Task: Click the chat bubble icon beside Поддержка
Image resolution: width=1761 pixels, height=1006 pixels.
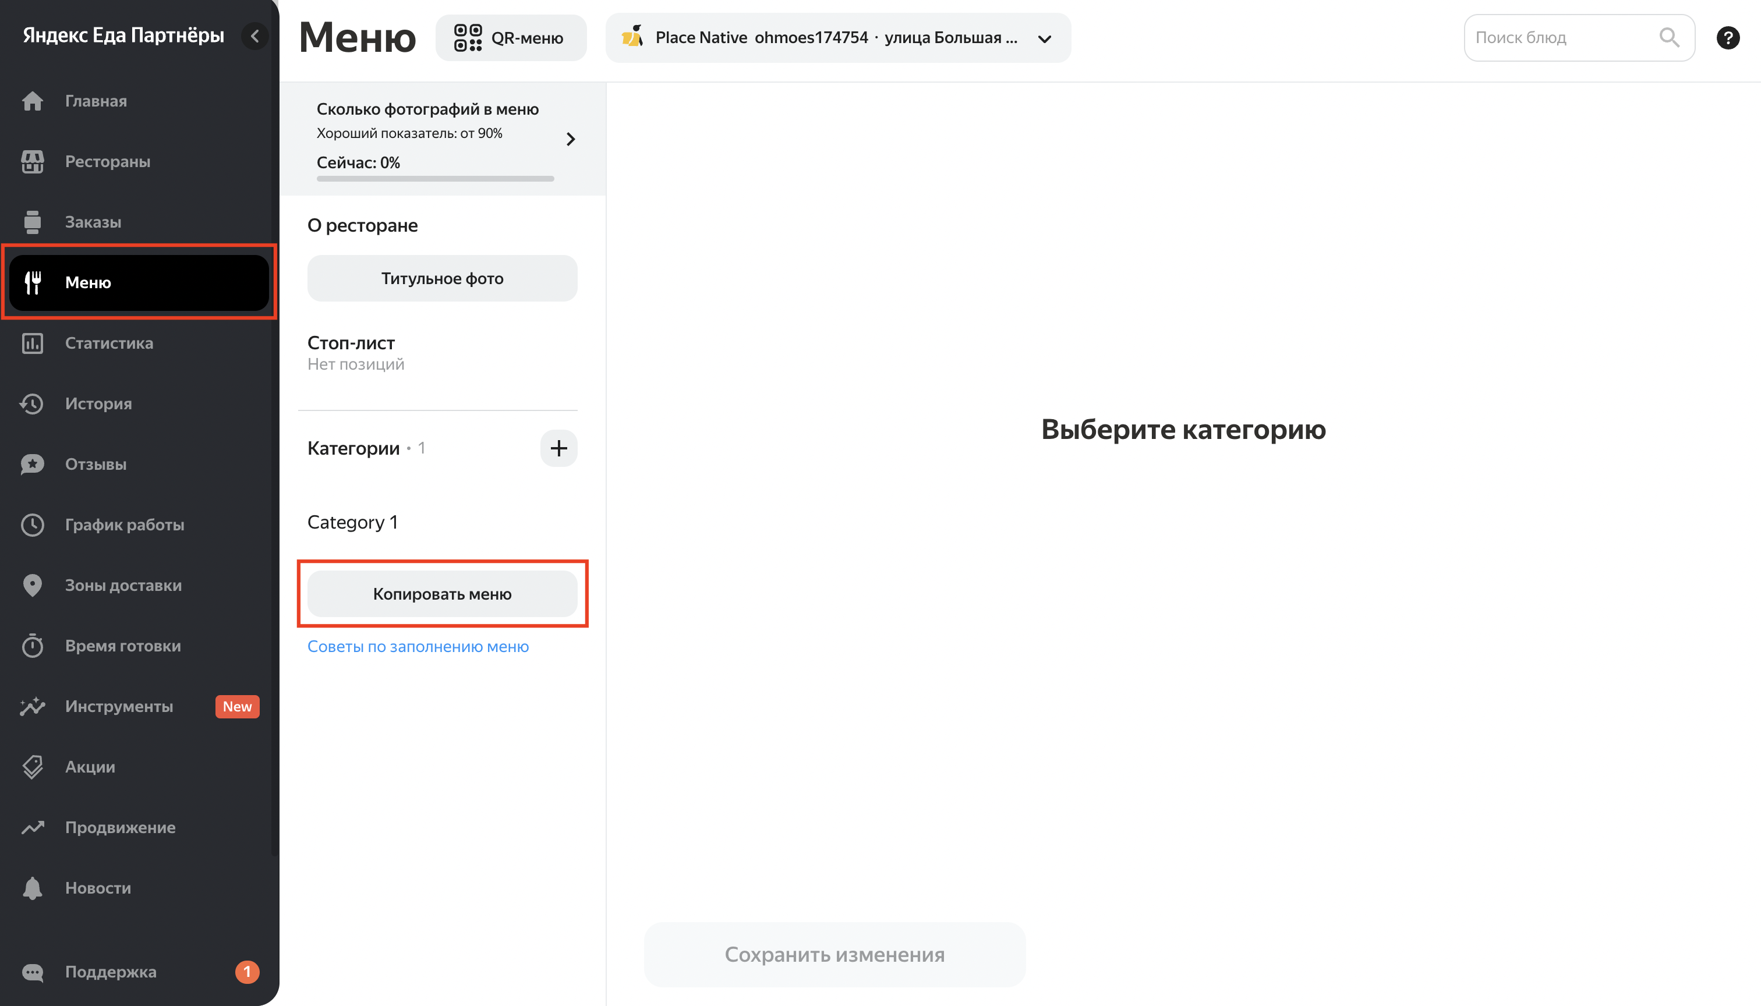Action: pyautogui.click(x=33, y=972)
